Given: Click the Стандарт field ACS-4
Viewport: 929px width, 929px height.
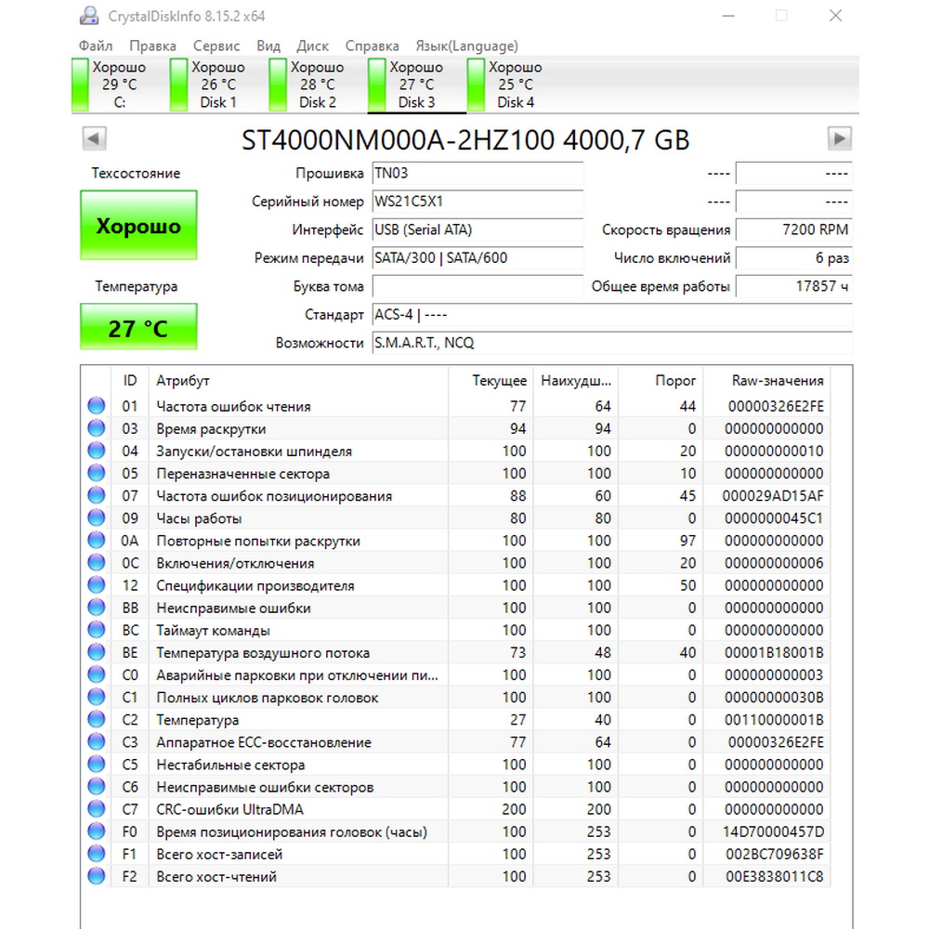Looking at the screenshot, I should (612, 315).
